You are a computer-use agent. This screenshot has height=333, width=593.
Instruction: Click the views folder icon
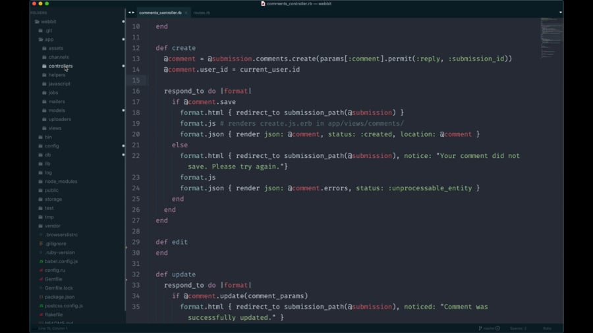(x=44, y=128)
